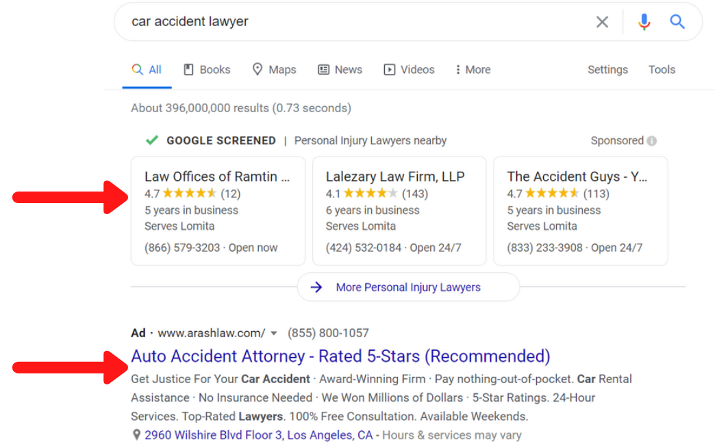This screenshot has width=717, height=446.
Task: Open search Tools
Action: coord(662,70)
